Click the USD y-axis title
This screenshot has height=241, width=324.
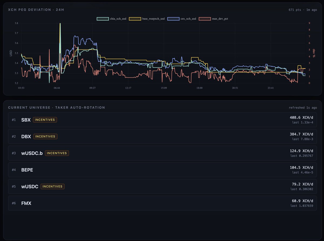pyautogui.click(x=11, y=53)
